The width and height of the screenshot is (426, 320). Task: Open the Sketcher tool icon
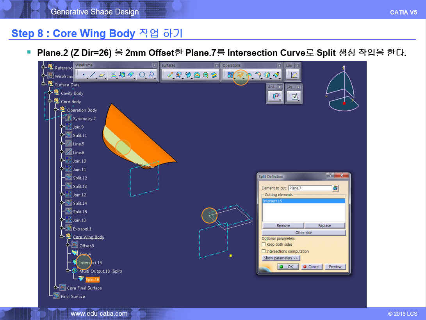tap(293, 97)
